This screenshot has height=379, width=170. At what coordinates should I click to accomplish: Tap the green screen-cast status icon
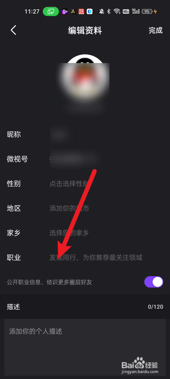pyautogui.click(x=51, y=11)
